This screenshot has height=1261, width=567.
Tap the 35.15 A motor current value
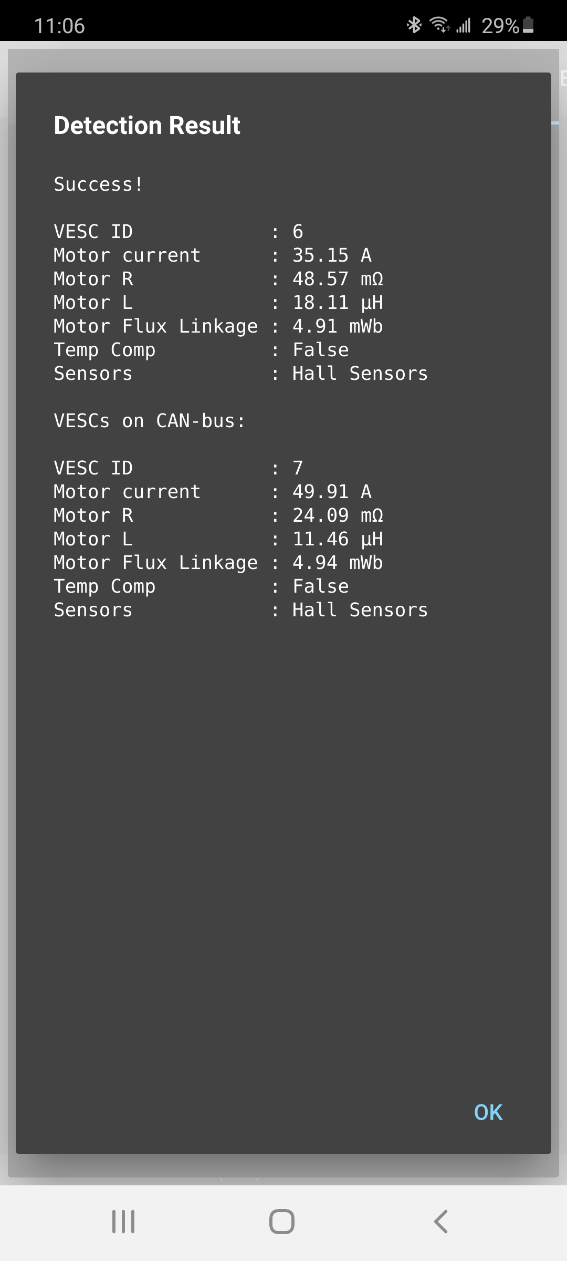coord(332,255)
